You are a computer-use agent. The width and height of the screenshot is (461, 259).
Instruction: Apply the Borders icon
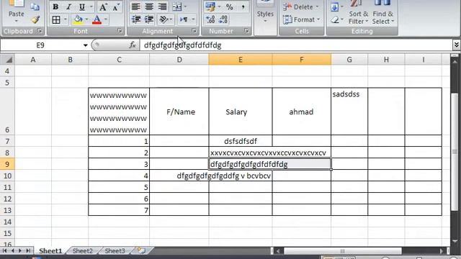[x=56, y=19]
